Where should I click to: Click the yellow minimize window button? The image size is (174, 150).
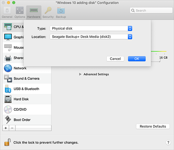pos(9,2)
